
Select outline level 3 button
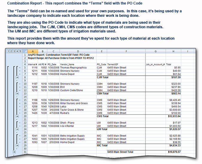point(14,51)
